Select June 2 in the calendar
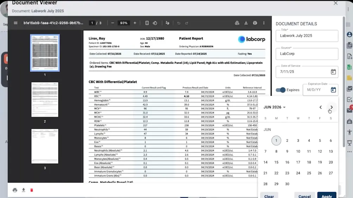 pyautogui.click(x=287, y=140)
